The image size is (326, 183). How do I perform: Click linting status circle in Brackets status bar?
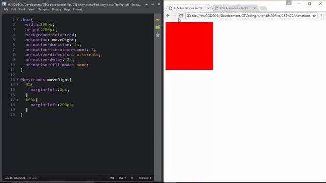[x=132, y=178]
